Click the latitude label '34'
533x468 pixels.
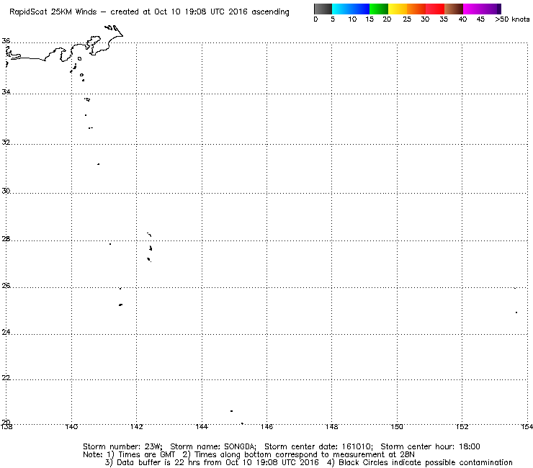[x=6, y=91]
